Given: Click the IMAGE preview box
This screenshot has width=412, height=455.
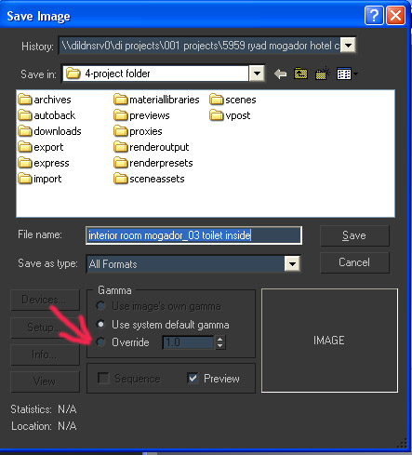Looking at the screenshot, I should click(329, 341).
